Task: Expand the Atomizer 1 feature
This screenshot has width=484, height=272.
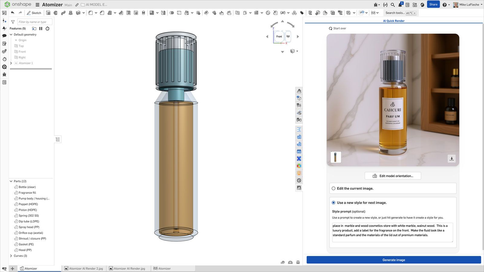Action: click(x=11, y=63)
